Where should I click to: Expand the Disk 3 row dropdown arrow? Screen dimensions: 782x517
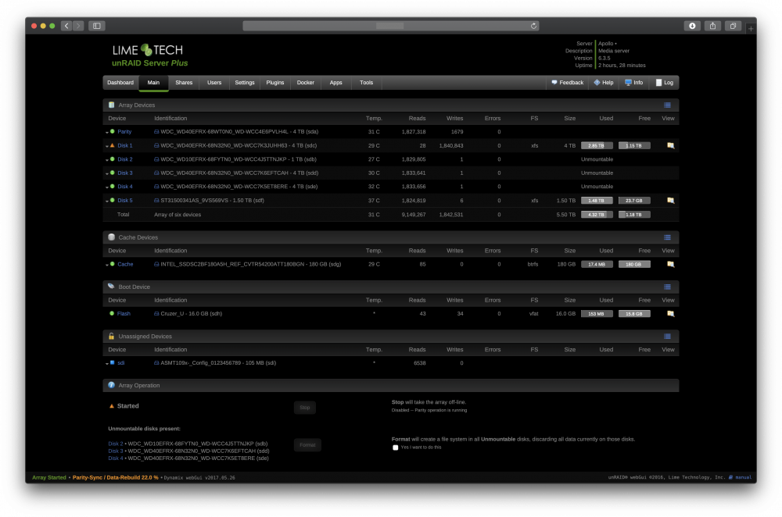click(x=106, y=173)
